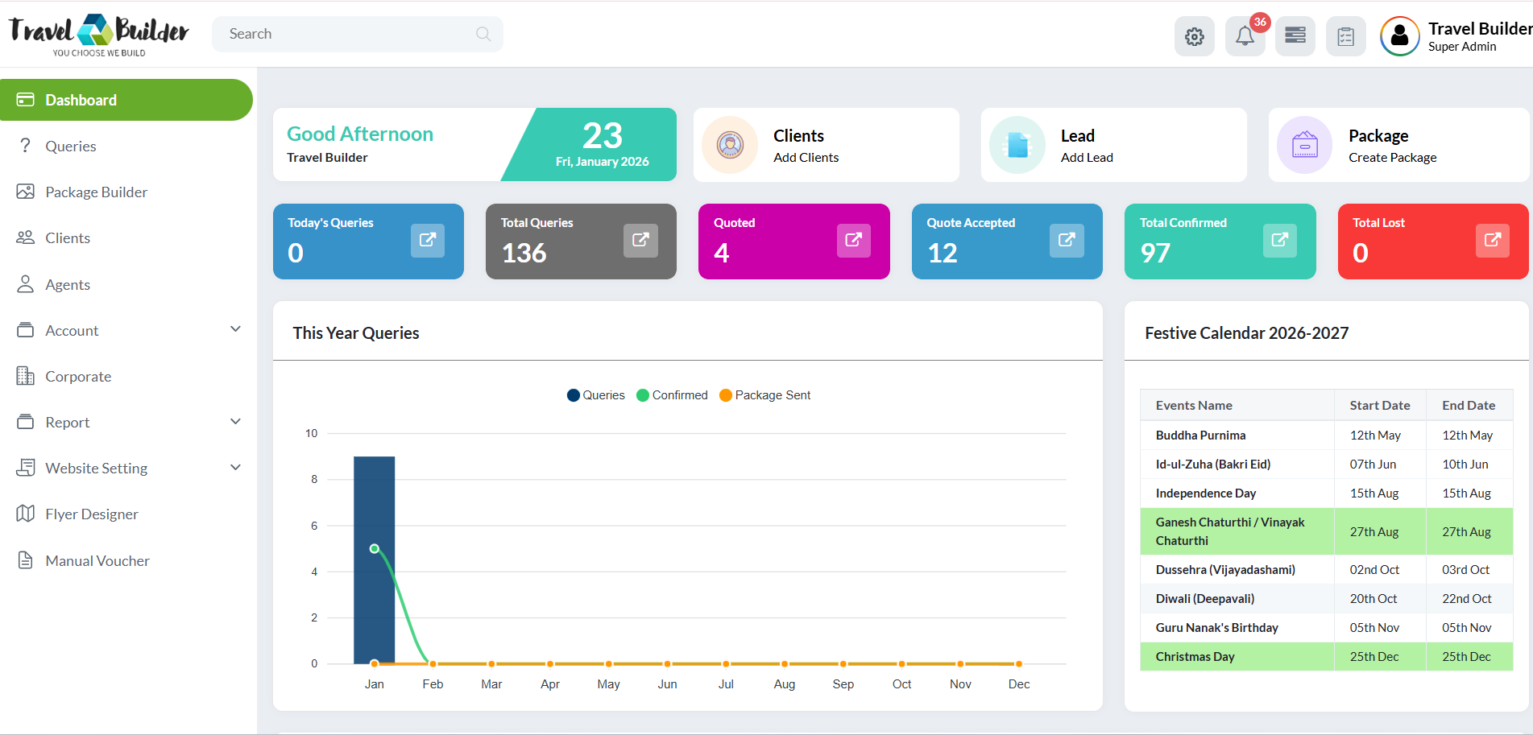Toggle Confirmed series in chart legend
Viewport: 1533px width, 735px height.
[672, 395]
